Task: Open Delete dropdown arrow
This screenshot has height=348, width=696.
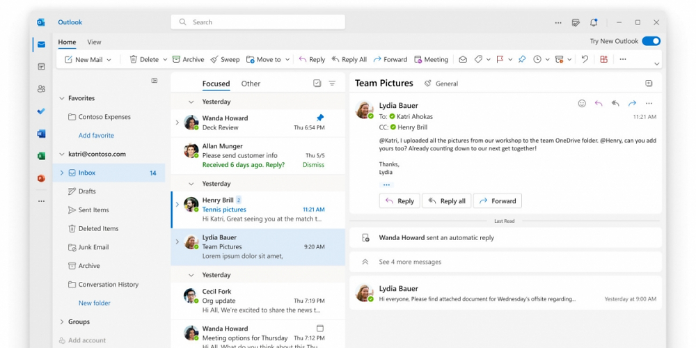Action: point(165,59)
